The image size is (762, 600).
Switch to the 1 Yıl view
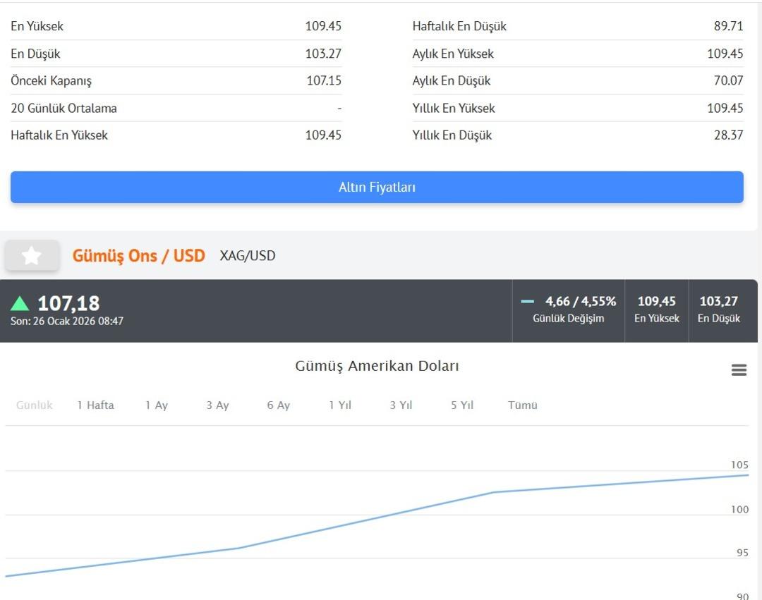339,405
